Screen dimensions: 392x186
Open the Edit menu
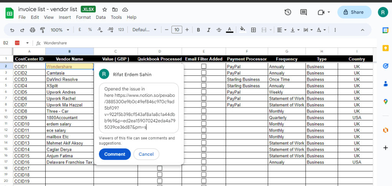[35, 17]
